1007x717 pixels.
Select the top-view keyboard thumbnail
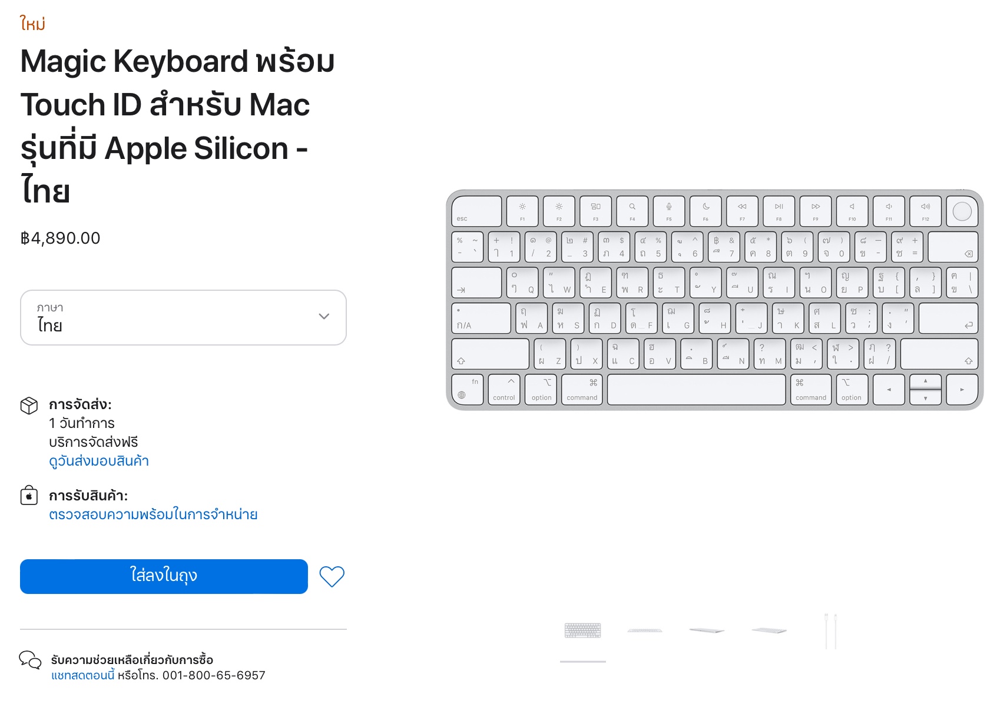click(582, 630)
